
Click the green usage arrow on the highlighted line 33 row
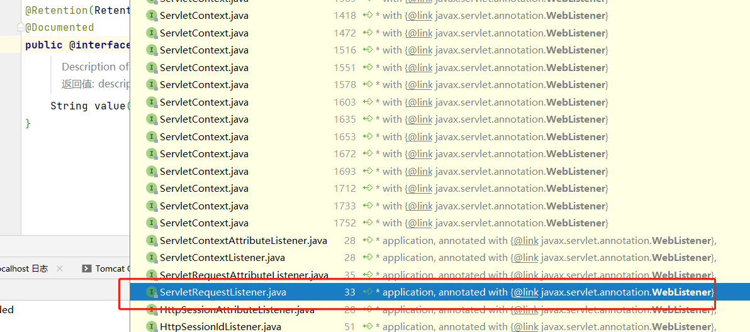(x=367, y=292)
